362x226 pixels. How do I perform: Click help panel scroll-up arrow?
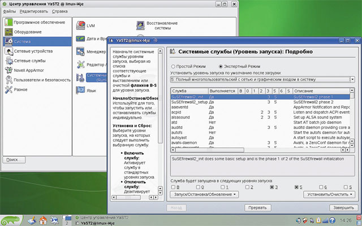click(160, 51)
